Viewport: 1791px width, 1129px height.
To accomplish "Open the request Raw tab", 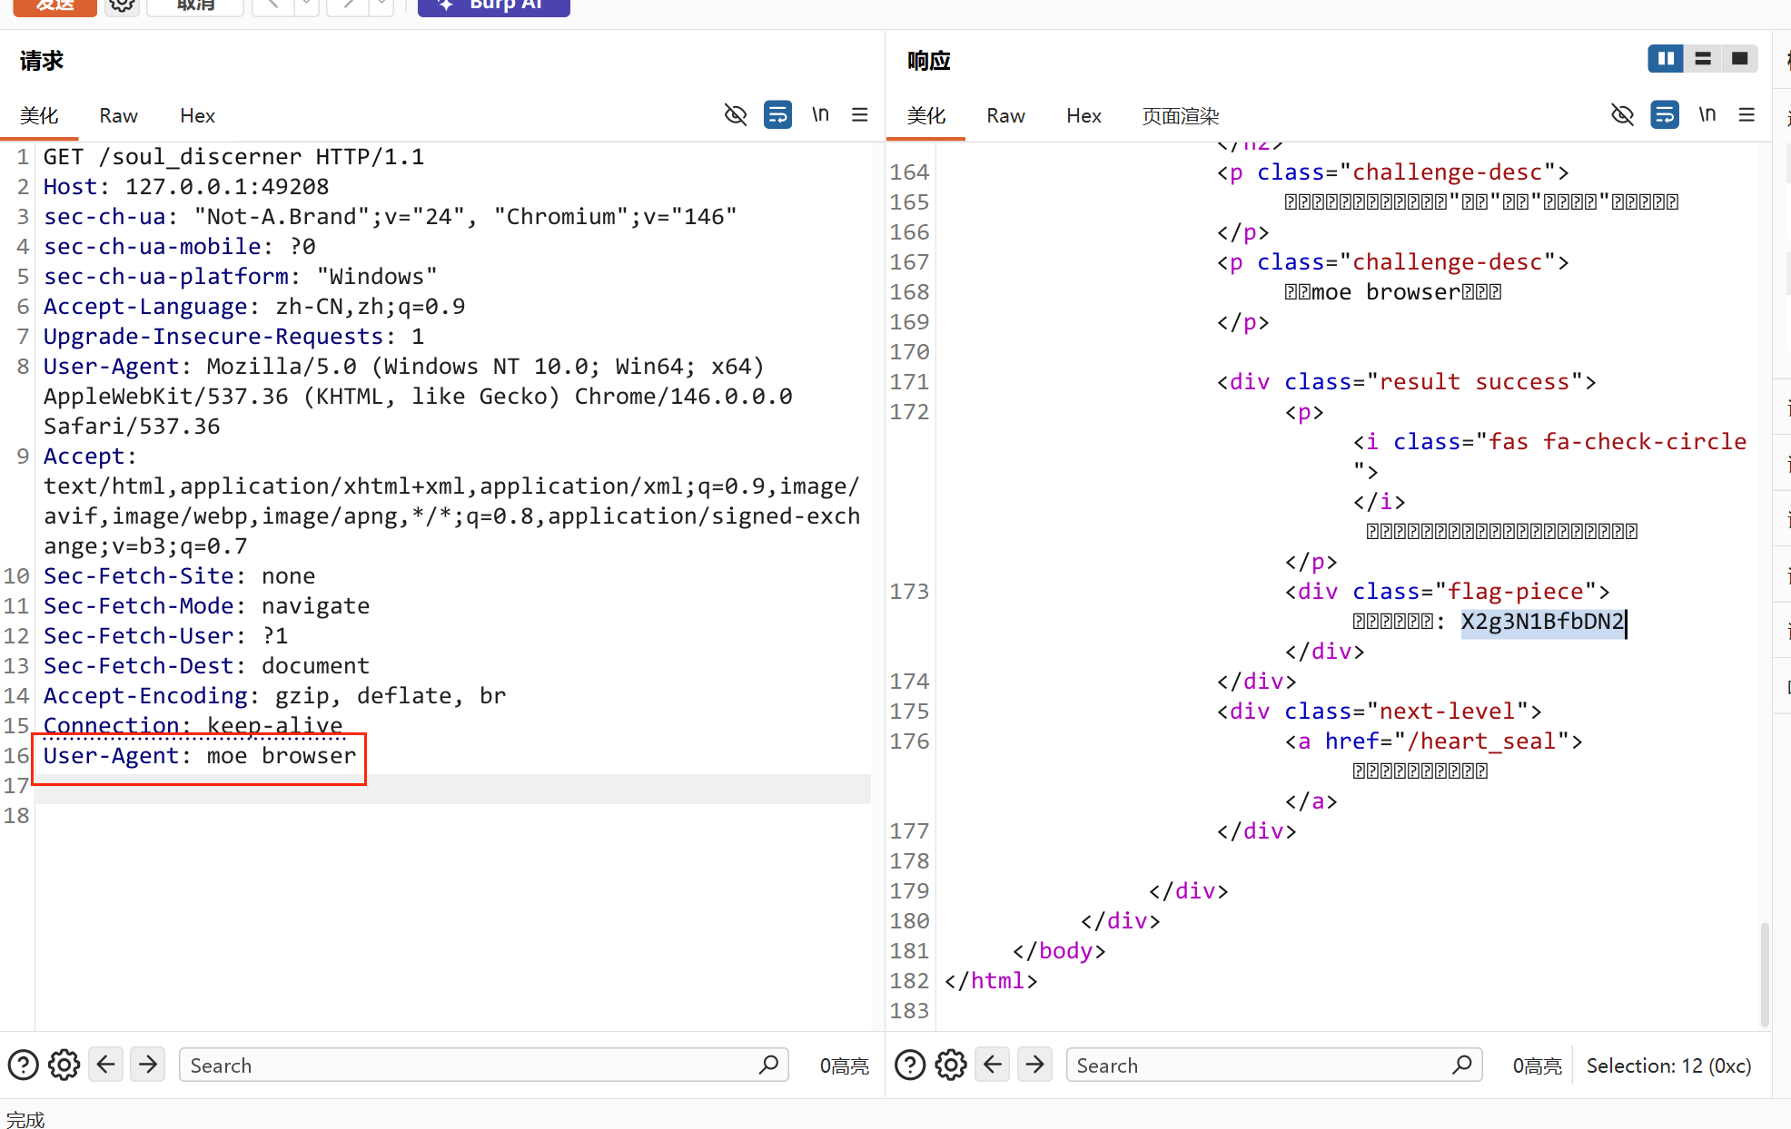I will (118, 115).
